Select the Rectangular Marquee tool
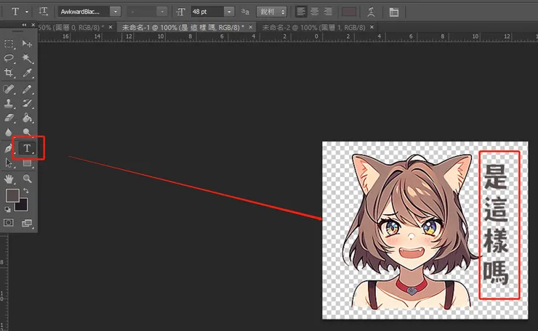The image size is (538, 331). coord(9,44)
